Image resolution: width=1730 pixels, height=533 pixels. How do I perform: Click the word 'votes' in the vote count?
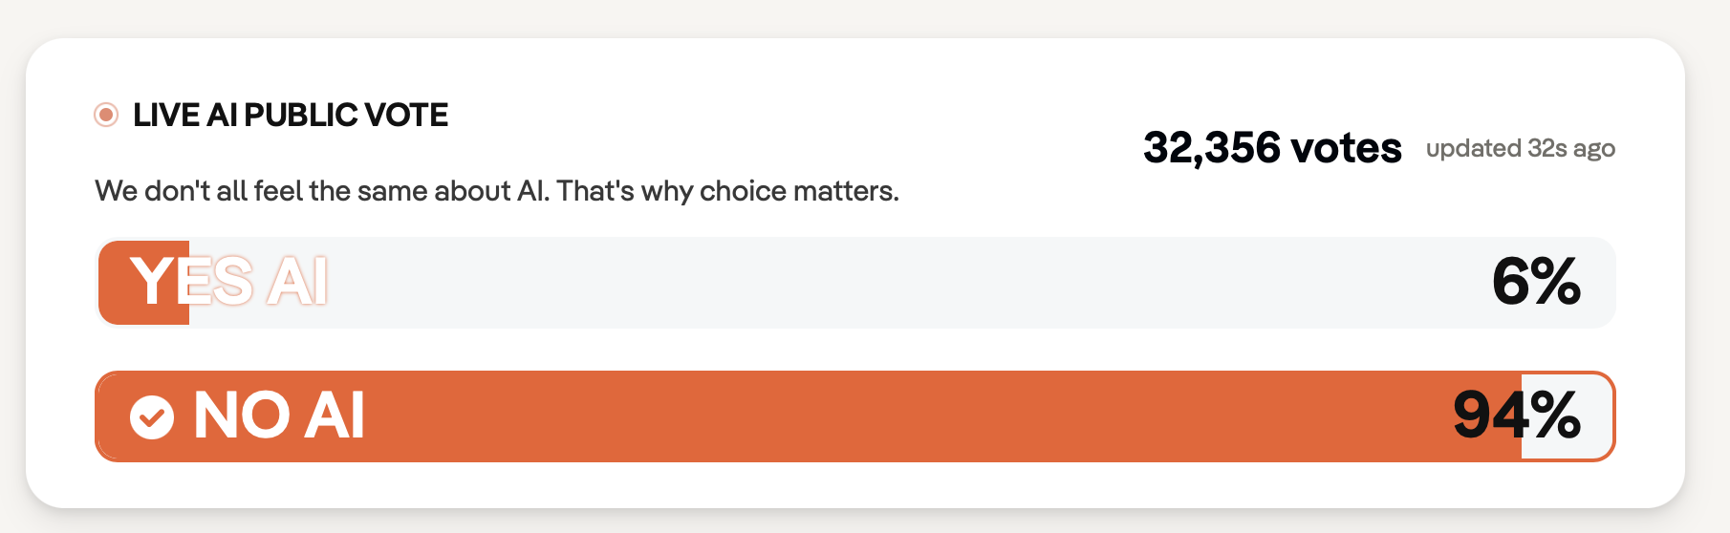coord(1346,148)
